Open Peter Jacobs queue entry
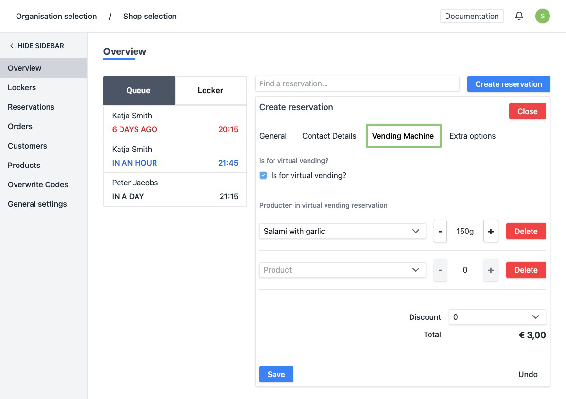The image size is (566, 399). [x=175, y=189]
